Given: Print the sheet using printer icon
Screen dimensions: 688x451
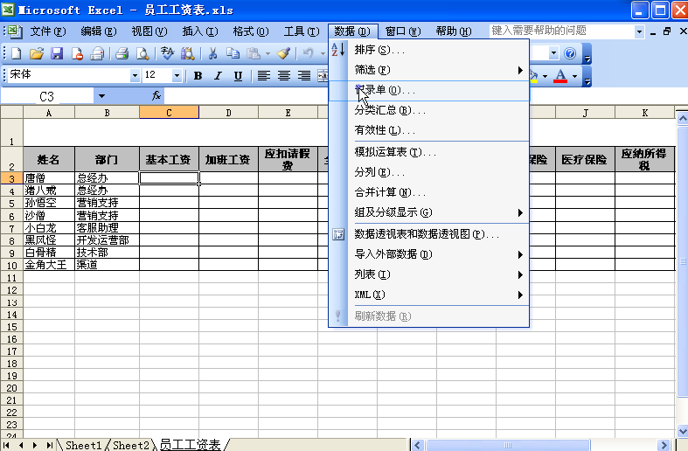Looking at the screenshot, I should tap(122, 53).
